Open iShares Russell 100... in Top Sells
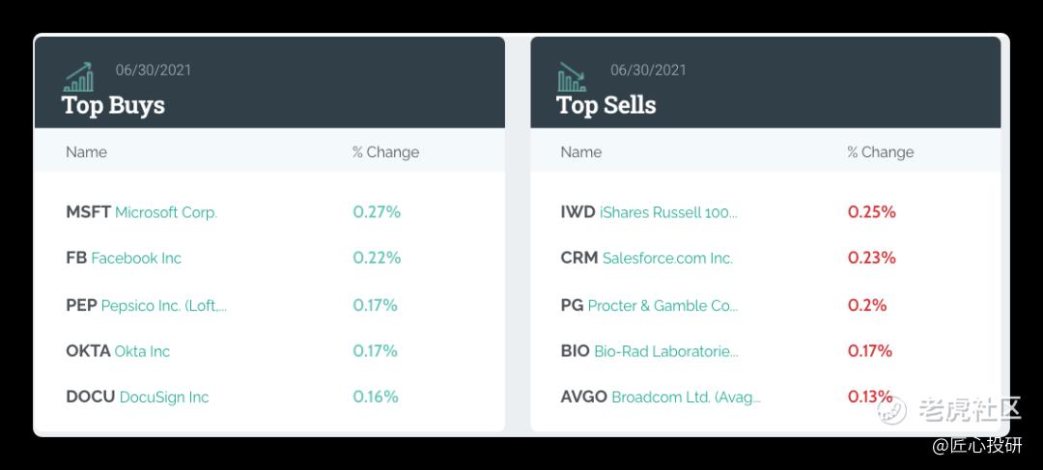This screenshot has height=470, width=1043. pos(668,212)
